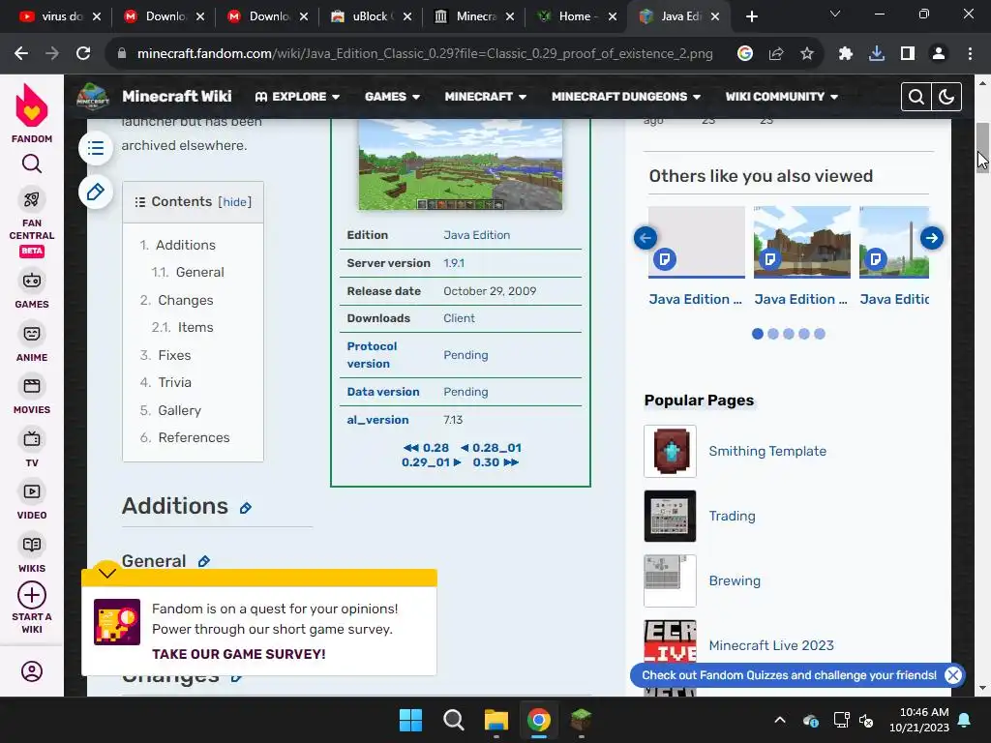Open the Anime section in the sidebar
Image resolution: width=991 pixels, height=743 pixels.
32,343
